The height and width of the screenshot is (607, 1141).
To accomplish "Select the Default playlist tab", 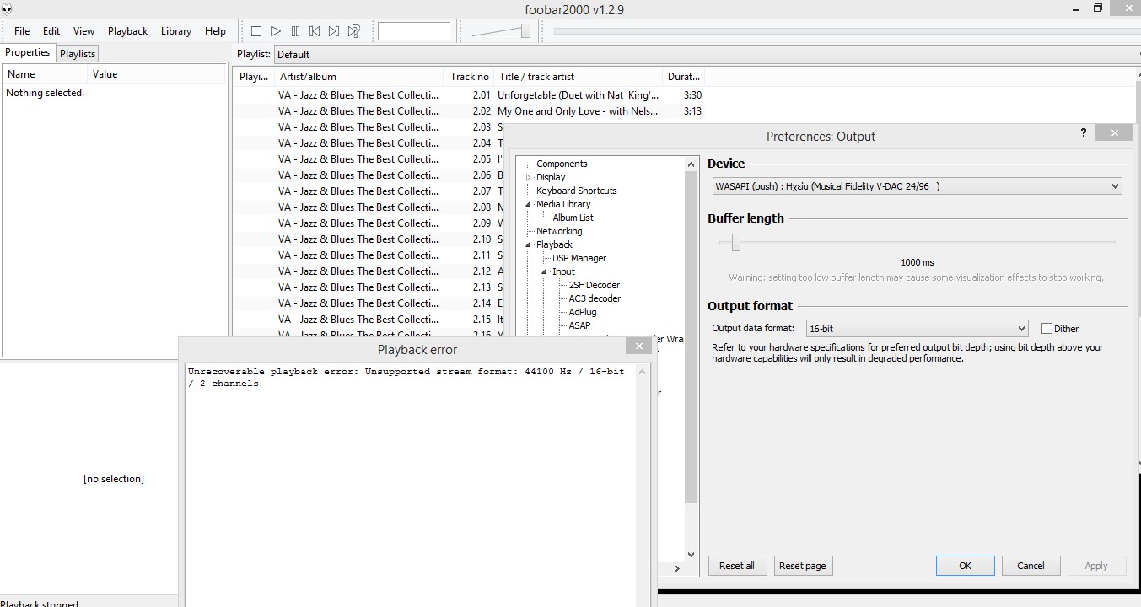I will 293,55.
